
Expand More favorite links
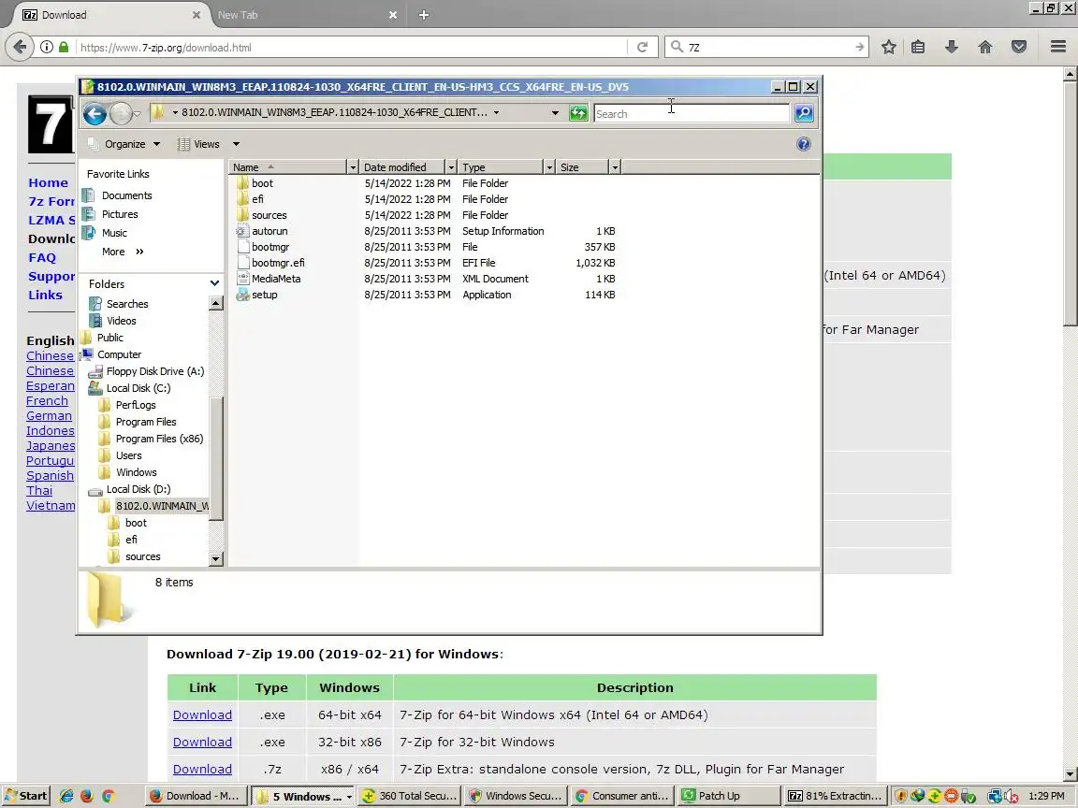tap(123, 252)
